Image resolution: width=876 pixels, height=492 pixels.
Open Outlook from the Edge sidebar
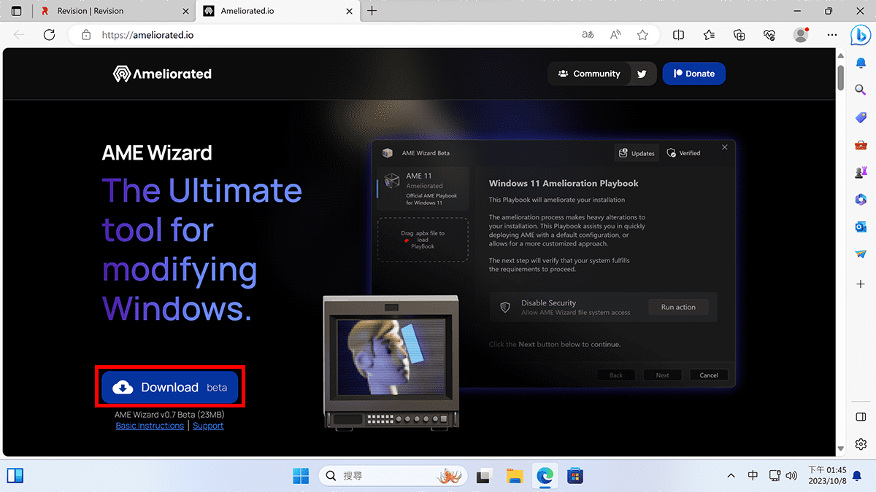[861, 227]
